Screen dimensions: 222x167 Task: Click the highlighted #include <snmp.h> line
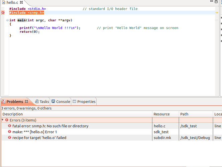27,13
